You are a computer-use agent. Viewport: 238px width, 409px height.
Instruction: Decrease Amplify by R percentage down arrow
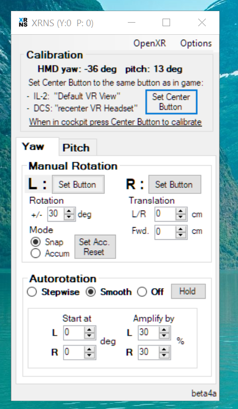(x=164, y=355)
